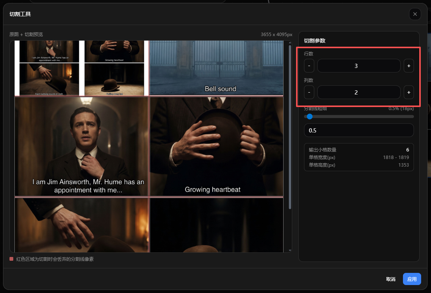Click the 分割线粗细 slider handle

(310, 117)
